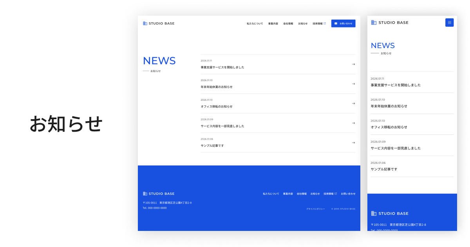Click the logo icon in the mobile view header
The height and width of the screenshot is (247, 470).
373,22
